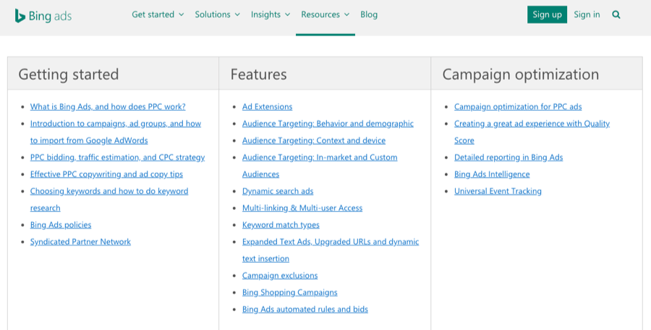This screenshot has width=651, height=330.
Task: Click the Features section heading
Action: 258,74
